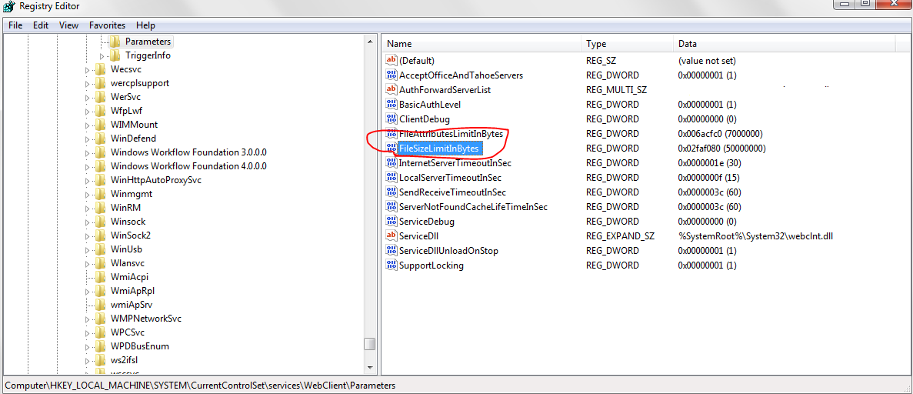
Task: Click the InternetServerTimeoutInSec DWORD icon
Action: [392, 163]
